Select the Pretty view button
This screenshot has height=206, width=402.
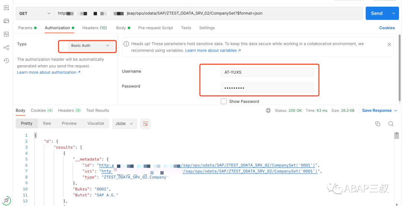27,123
